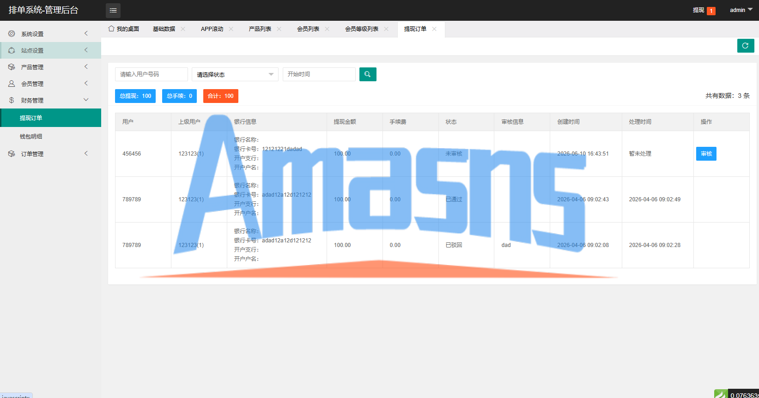The height and width of the screenshot is (398, 759).
Task: Expand the 订单管理 menu chevron
Action: click(86, 153)
